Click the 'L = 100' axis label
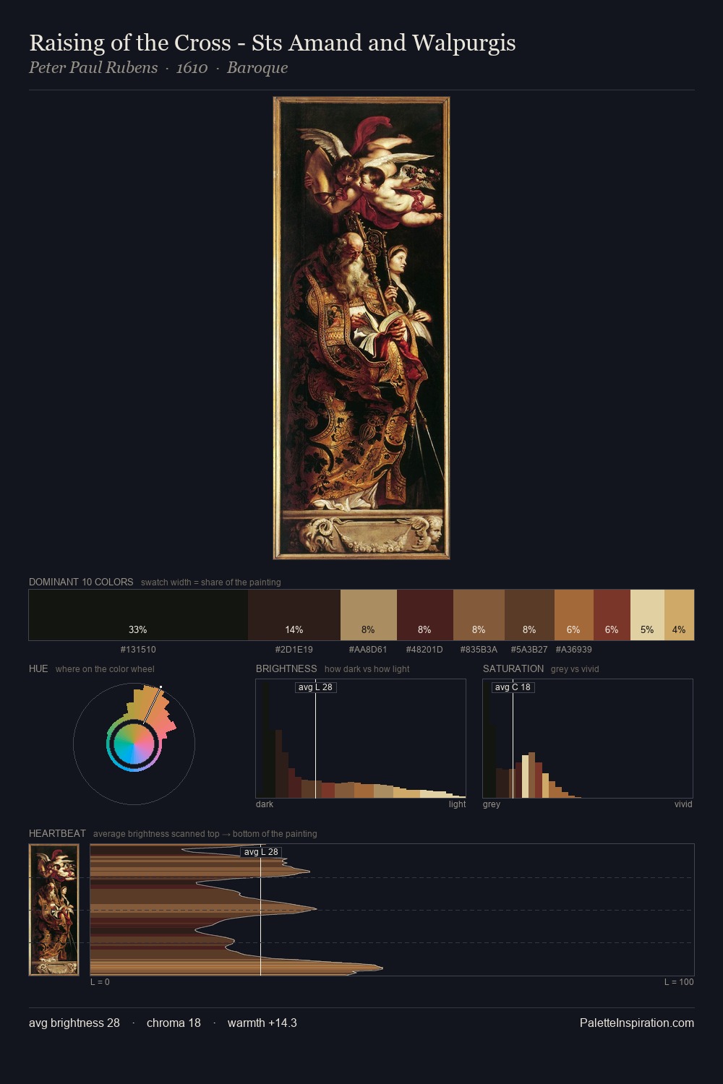The image size is (723, 1084). click(x=679, y=981)
